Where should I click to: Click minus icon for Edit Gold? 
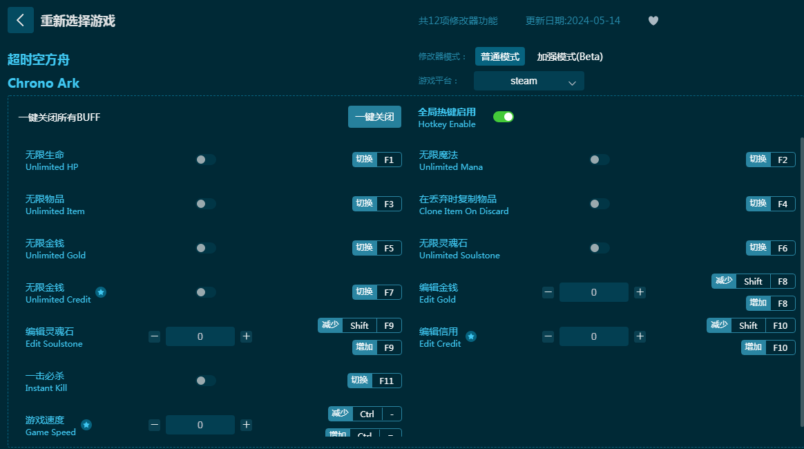548,292
